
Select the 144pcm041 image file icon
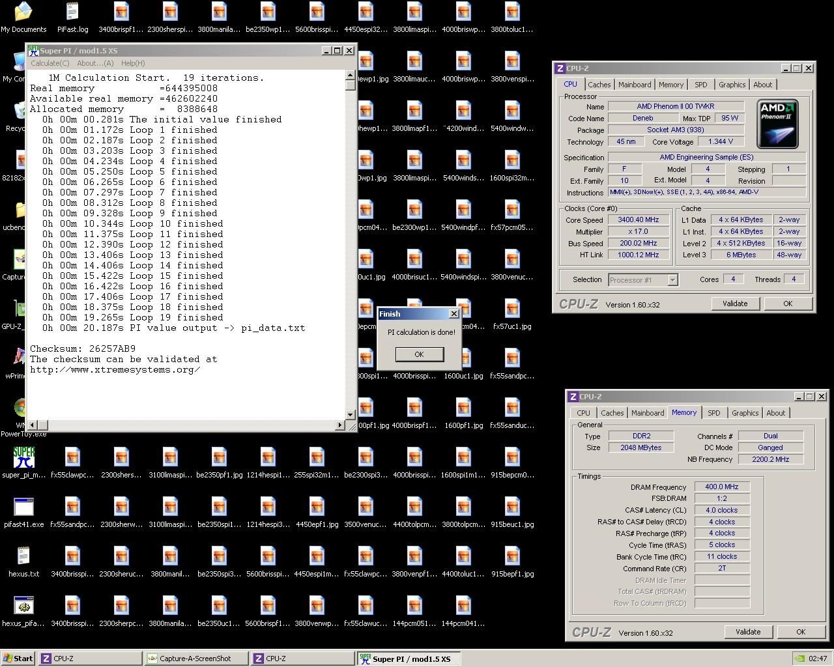pos(463,606)
